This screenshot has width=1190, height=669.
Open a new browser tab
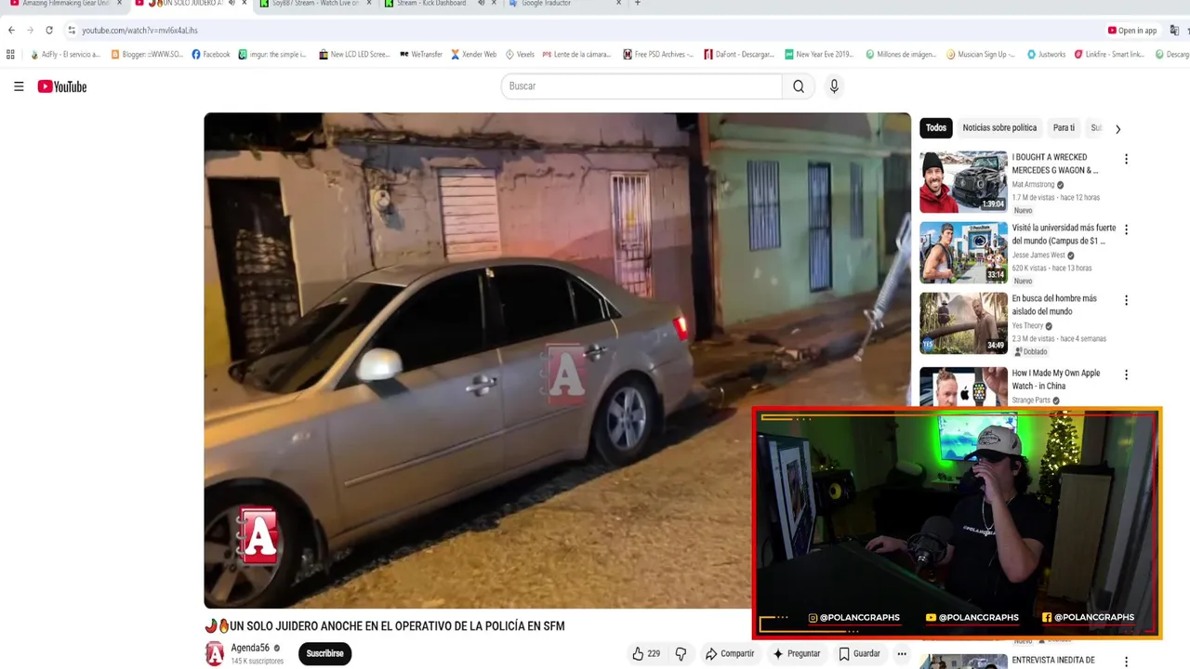coord(637,4)
